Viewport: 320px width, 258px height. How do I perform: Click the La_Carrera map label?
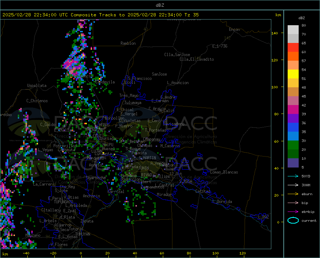pos(44,184)
